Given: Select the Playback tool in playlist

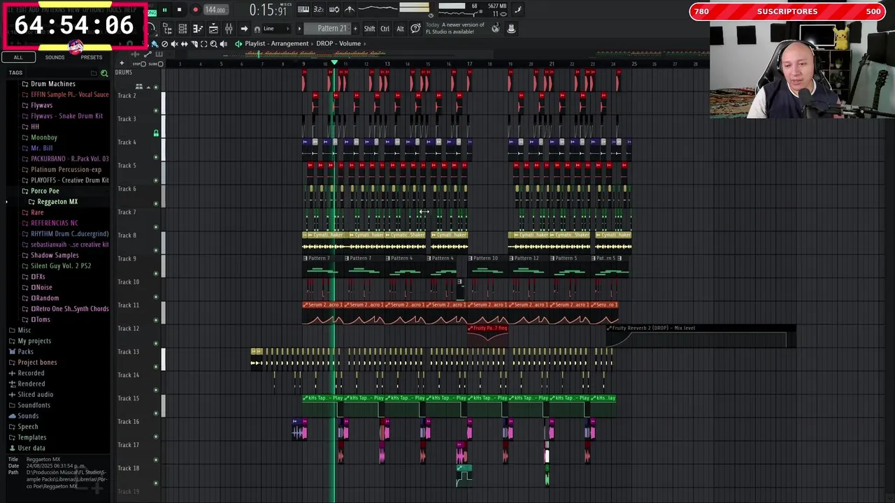Looking at the screenshot, I should pos(223,44).
